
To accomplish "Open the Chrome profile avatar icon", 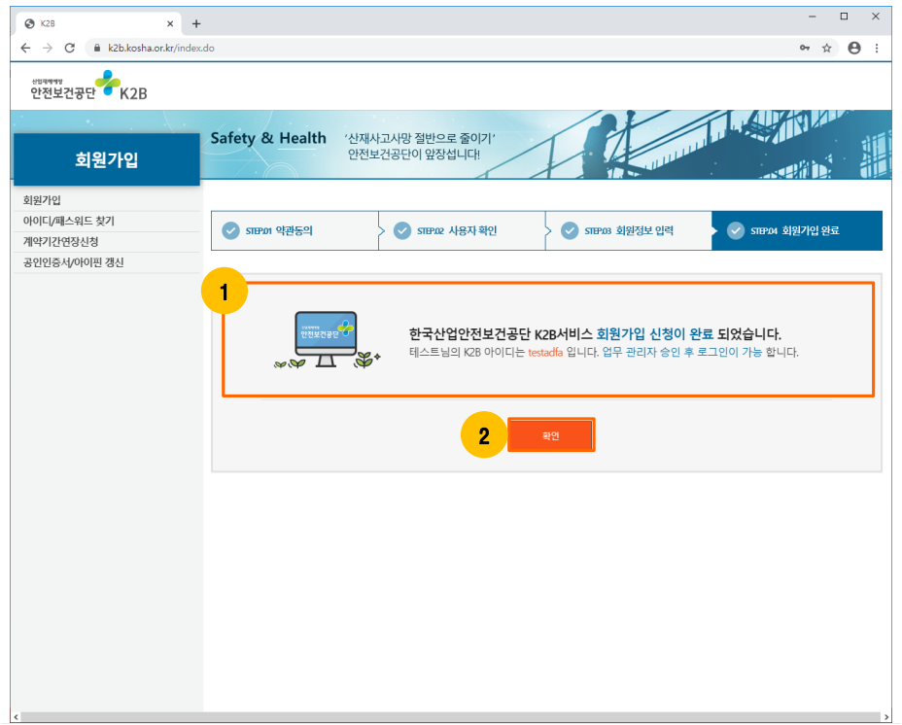I will (854, 48).
